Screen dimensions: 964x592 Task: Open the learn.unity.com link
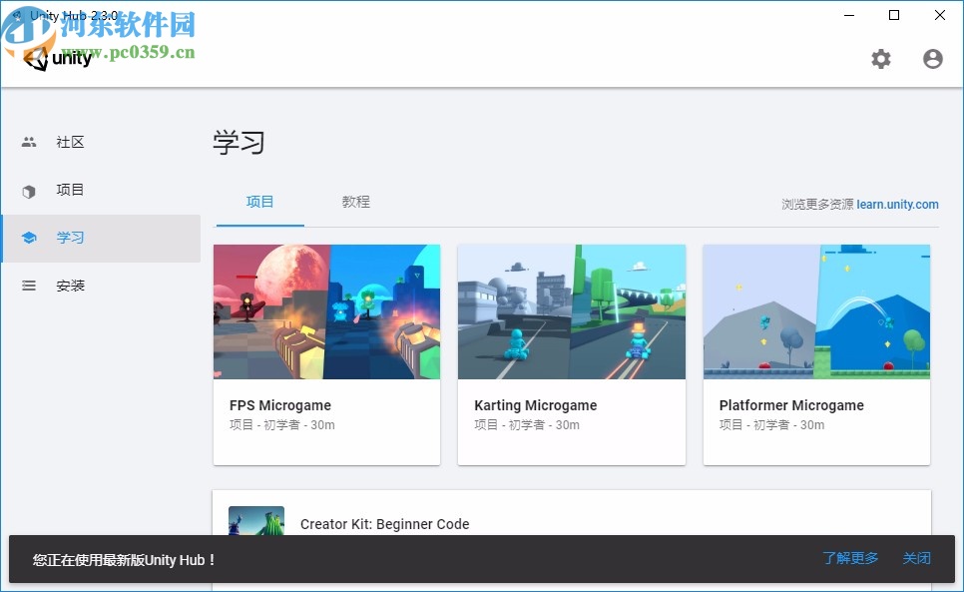pyautogui.click(x=897, y=205)
